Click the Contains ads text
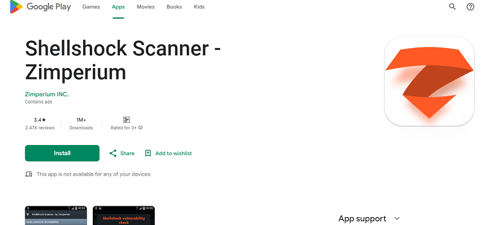The width and height of the screenshot is (482, 225). 39,102
